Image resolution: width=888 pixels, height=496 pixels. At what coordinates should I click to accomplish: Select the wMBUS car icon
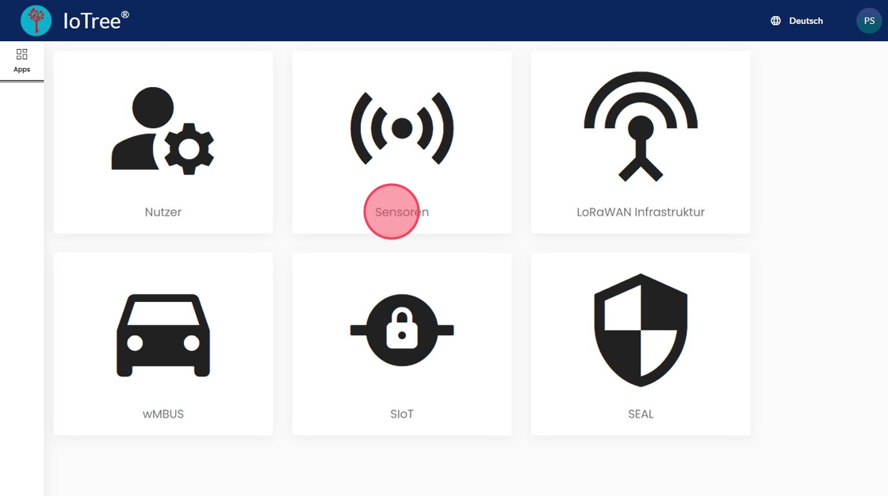(x=163, y=335)
